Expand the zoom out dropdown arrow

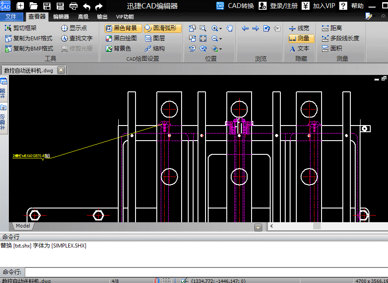pyautogui.click(x=221, y=39)
